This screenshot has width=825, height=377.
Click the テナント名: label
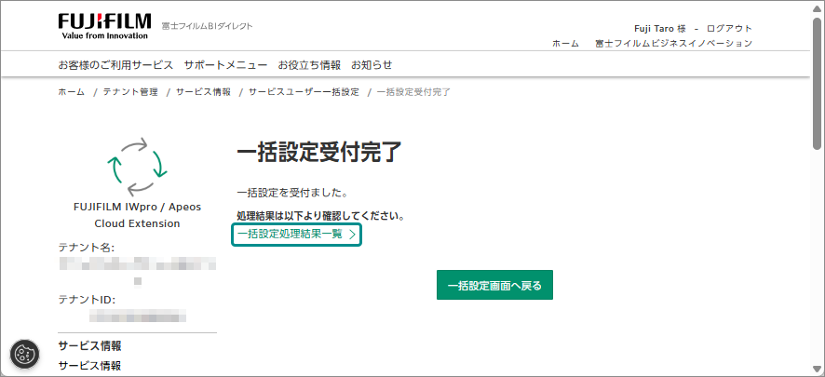coord(87,247)
